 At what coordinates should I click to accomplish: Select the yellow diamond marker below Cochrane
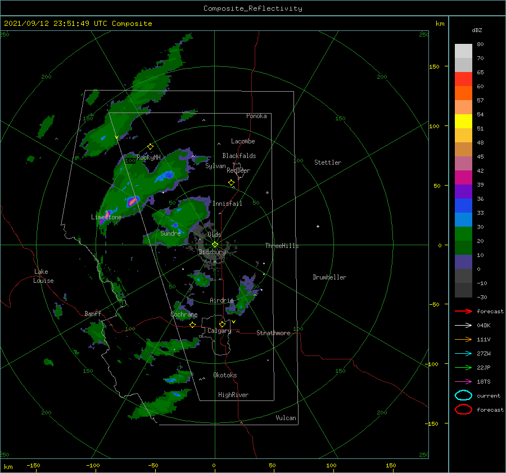tap(193, 325)
